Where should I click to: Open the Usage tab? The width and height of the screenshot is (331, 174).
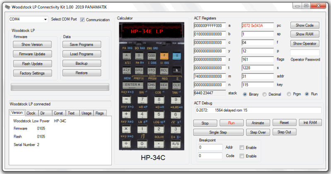(86, 113)
